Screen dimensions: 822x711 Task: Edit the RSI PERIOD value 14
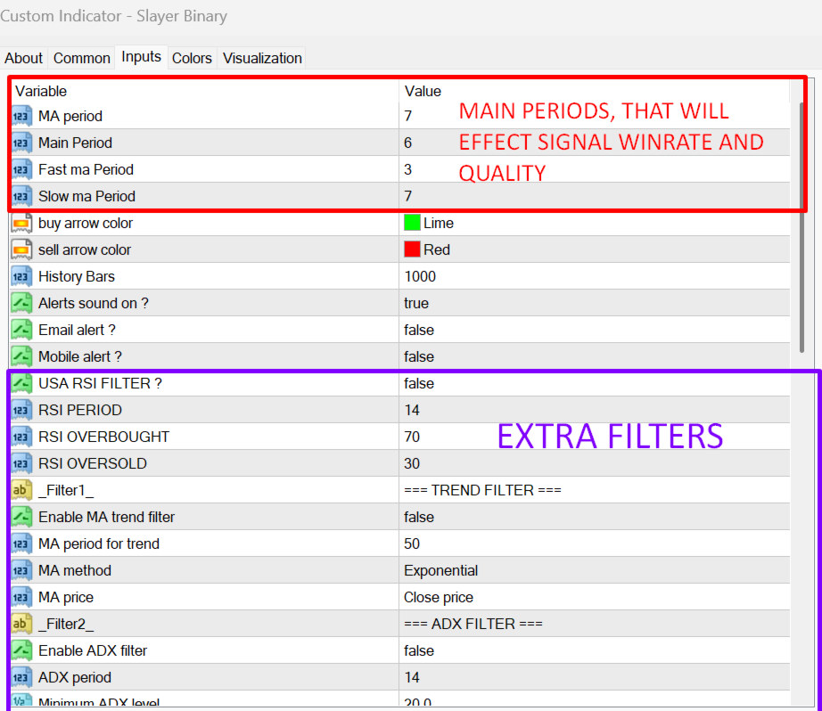click(x=595, y=410)
